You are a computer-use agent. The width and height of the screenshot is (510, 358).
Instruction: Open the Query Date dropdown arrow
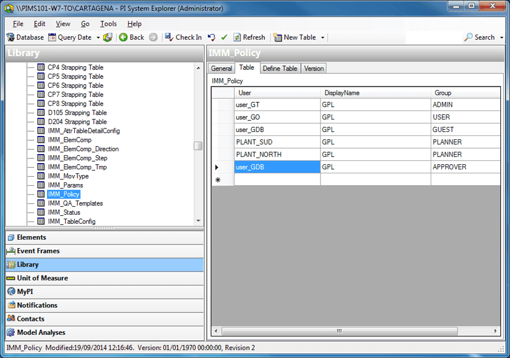98,38
